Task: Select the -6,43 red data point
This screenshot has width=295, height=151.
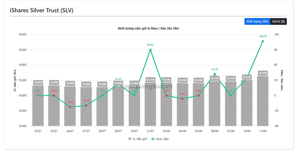Action: pos(183,99)
